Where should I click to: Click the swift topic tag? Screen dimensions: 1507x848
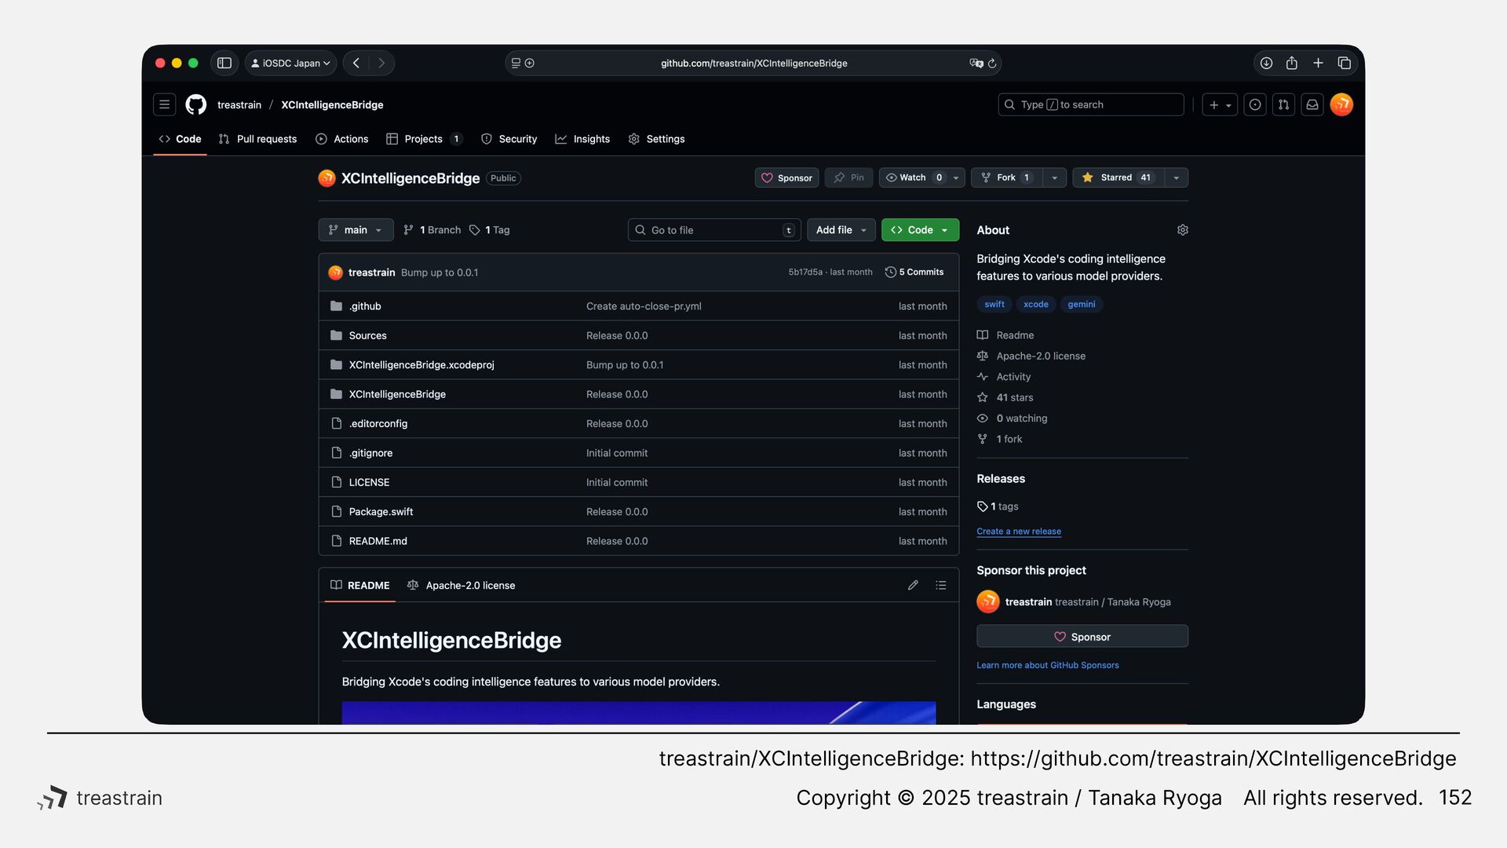coord(994,304)
